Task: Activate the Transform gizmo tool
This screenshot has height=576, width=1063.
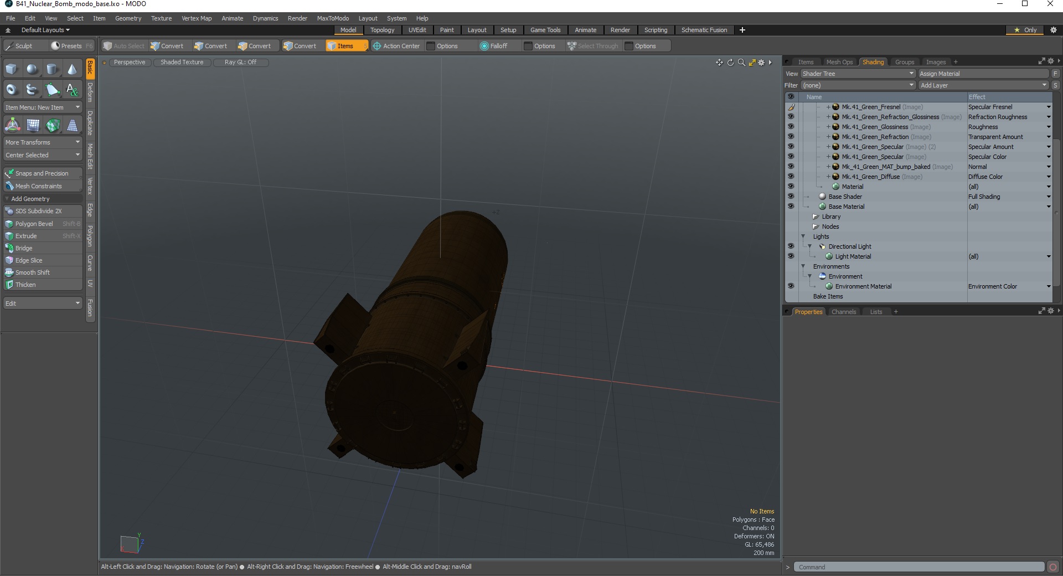Action: click(x=12, y=126)
